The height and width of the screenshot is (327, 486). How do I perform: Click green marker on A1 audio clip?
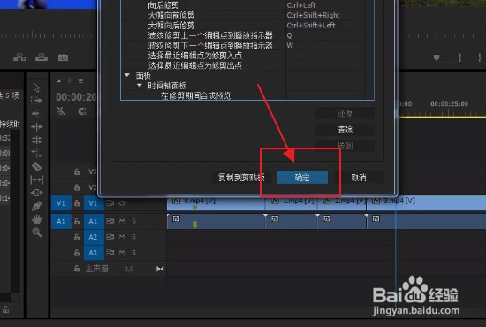point(194,224)
